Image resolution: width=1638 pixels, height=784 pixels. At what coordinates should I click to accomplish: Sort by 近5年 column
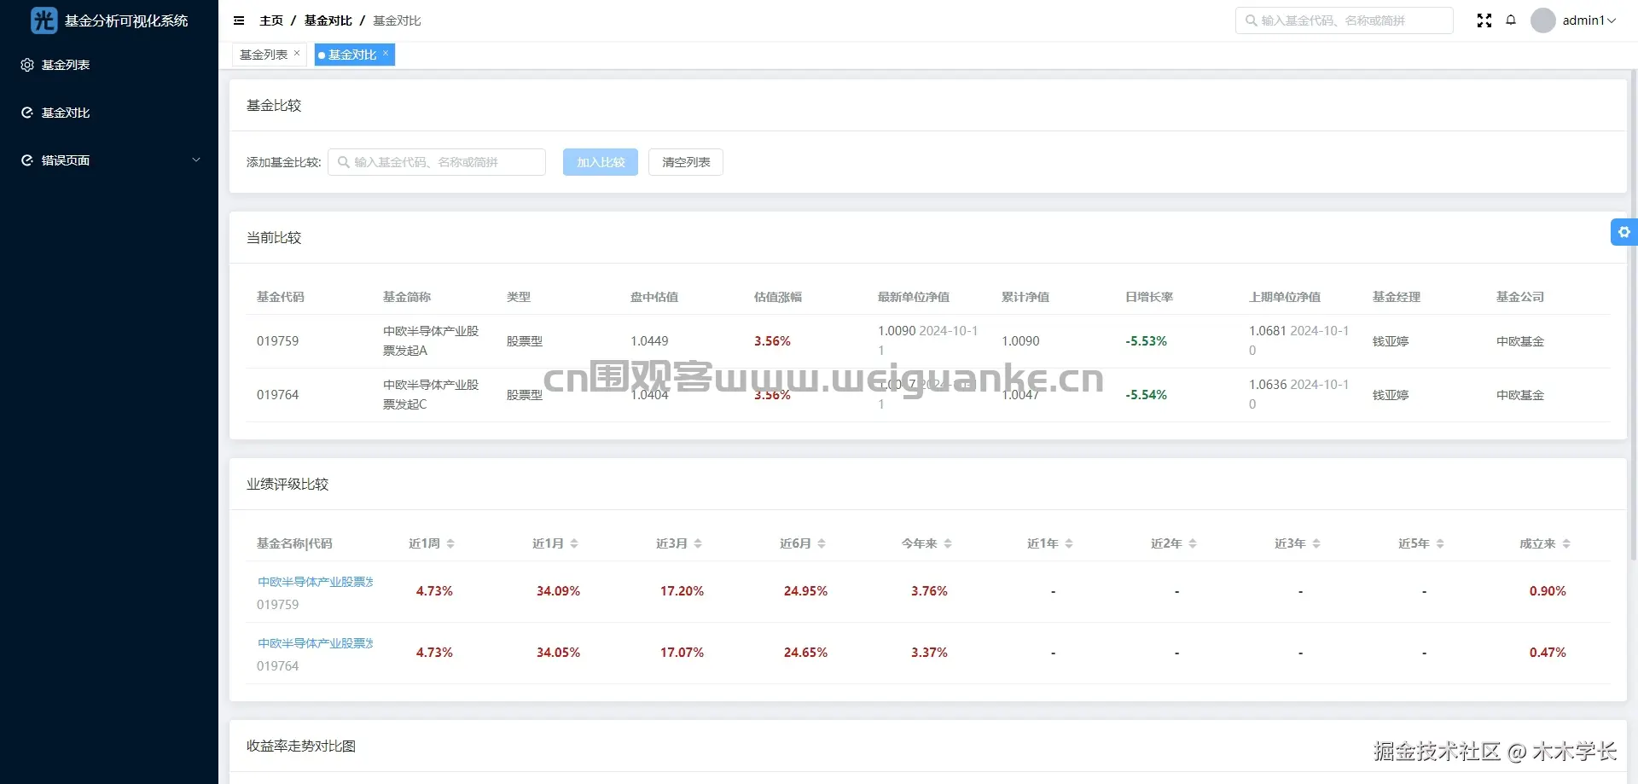tap(1440, 543)
